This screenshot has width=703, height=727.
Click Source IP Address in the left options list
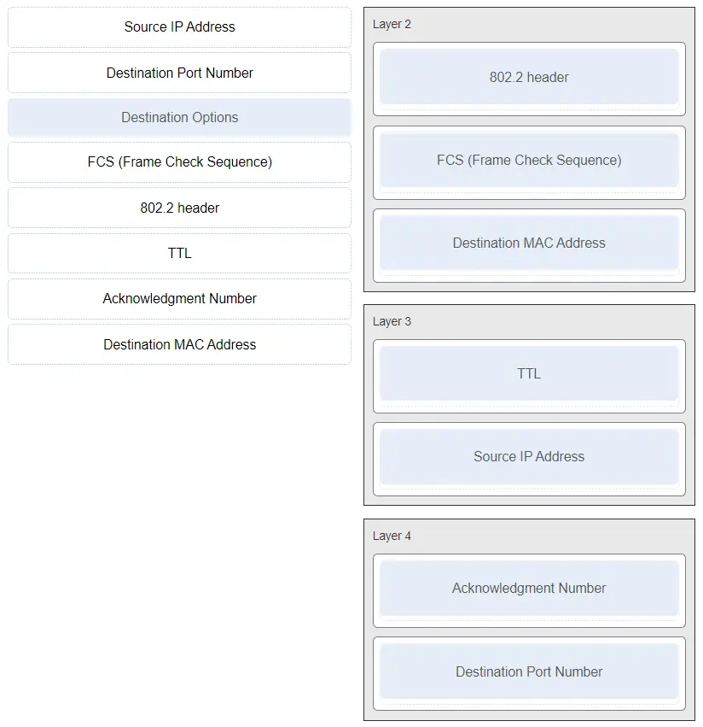pos(179,27)
